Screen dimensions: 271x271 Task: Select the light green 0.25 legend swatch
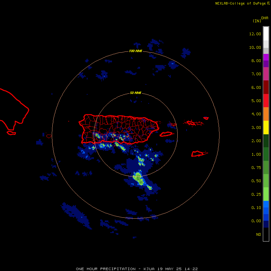click(266, 194)
